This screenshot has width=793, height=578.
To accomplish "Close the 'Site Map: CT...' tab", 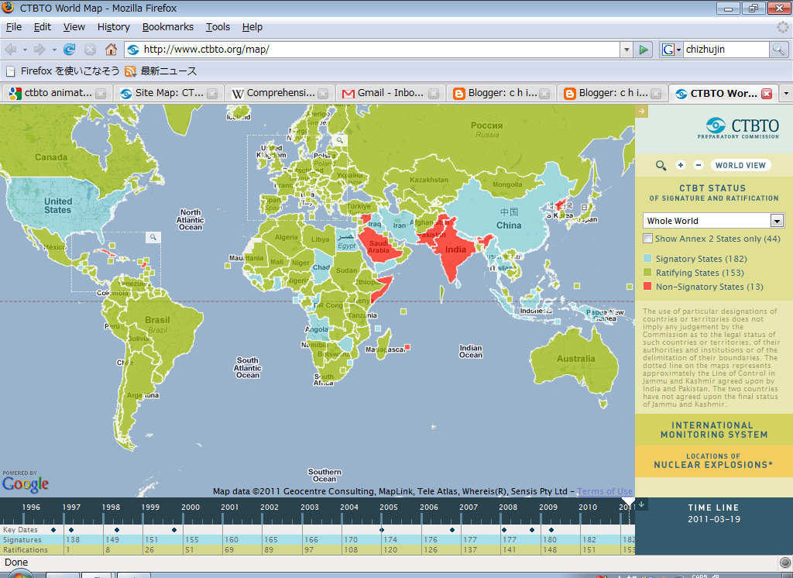I will 212,94.
